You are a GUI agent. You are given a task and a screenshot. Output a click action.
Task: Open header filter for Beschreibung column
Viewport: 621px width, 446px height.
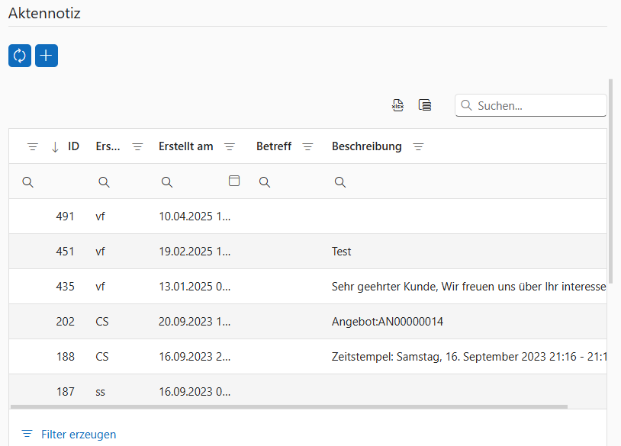pos(418,147)
